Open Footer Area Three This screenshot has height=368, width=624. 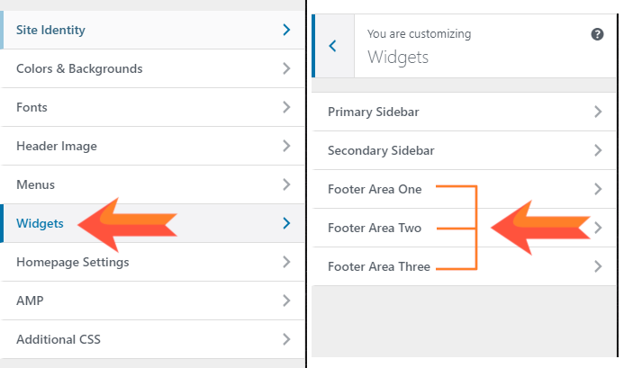tap(464, 266)
